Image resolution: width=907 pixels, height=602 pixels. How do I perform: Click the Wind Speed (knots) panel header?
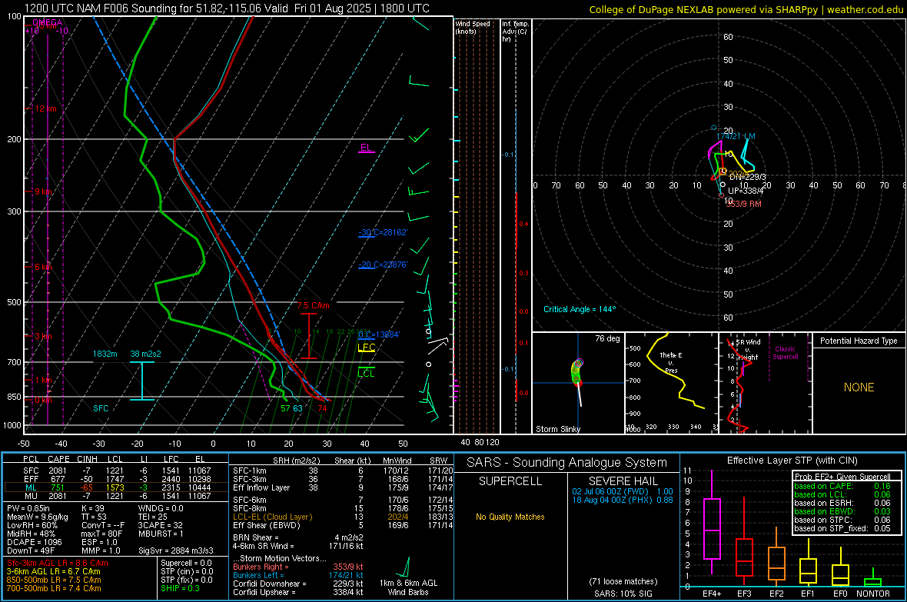click(x=473, y=27)
